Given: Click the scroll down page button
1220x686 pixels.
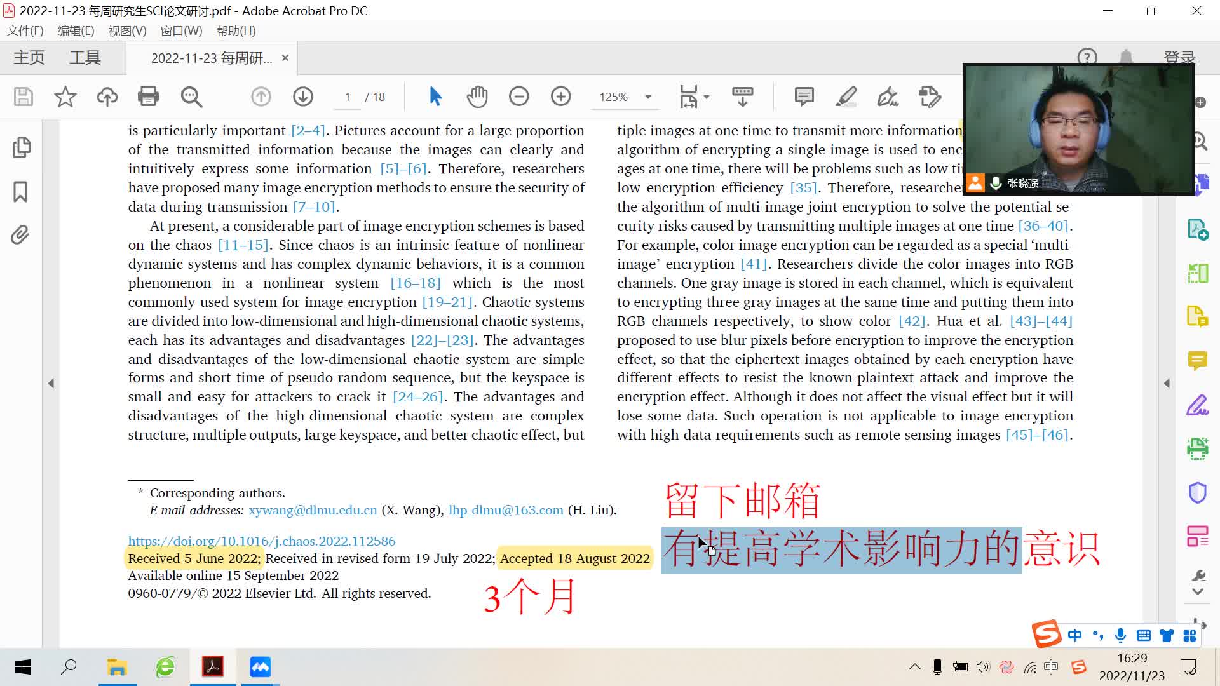Looking at the screenshot, I should coord(303,95).
